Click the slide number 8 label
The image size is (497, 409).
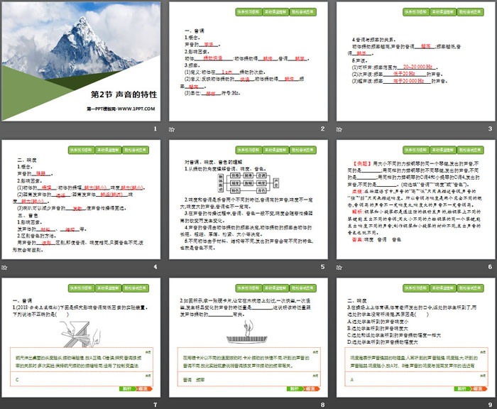tap(322, 405)
